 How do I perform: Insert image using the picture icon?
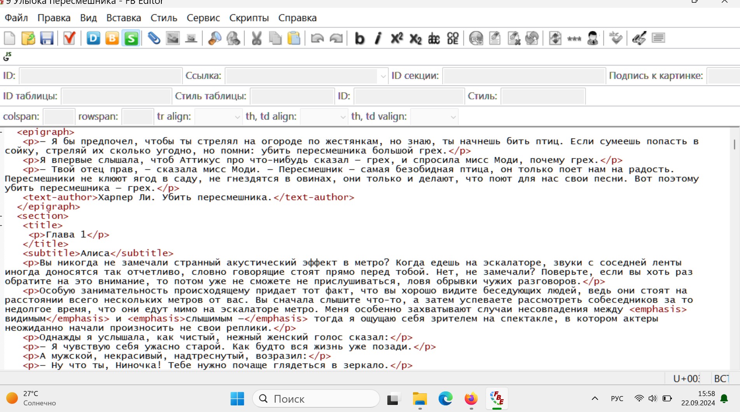click(x=173, y=38)
